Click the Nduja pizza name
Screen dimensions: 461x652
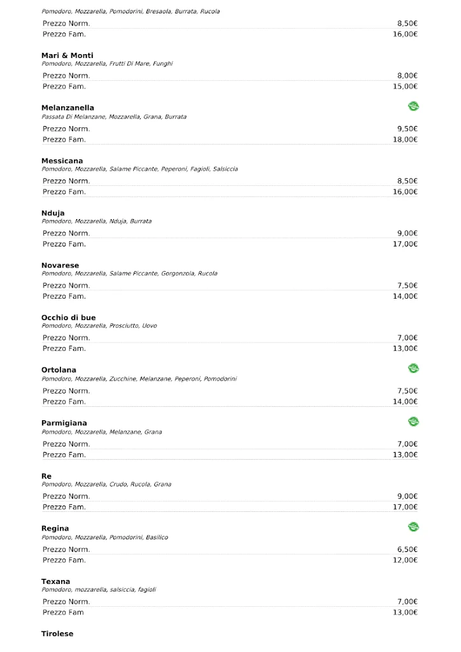pyautogui.click(x=53, y=213)
